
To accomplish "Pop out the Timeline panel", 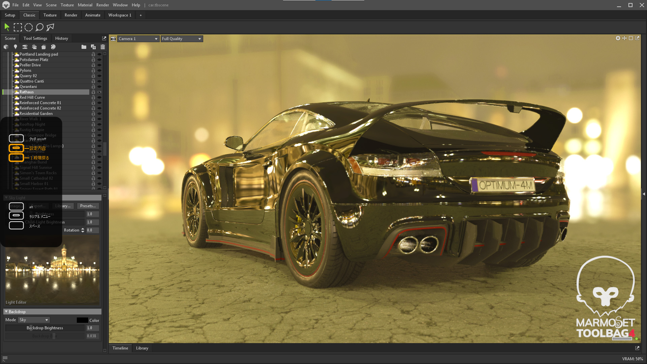I will point(637,348).
